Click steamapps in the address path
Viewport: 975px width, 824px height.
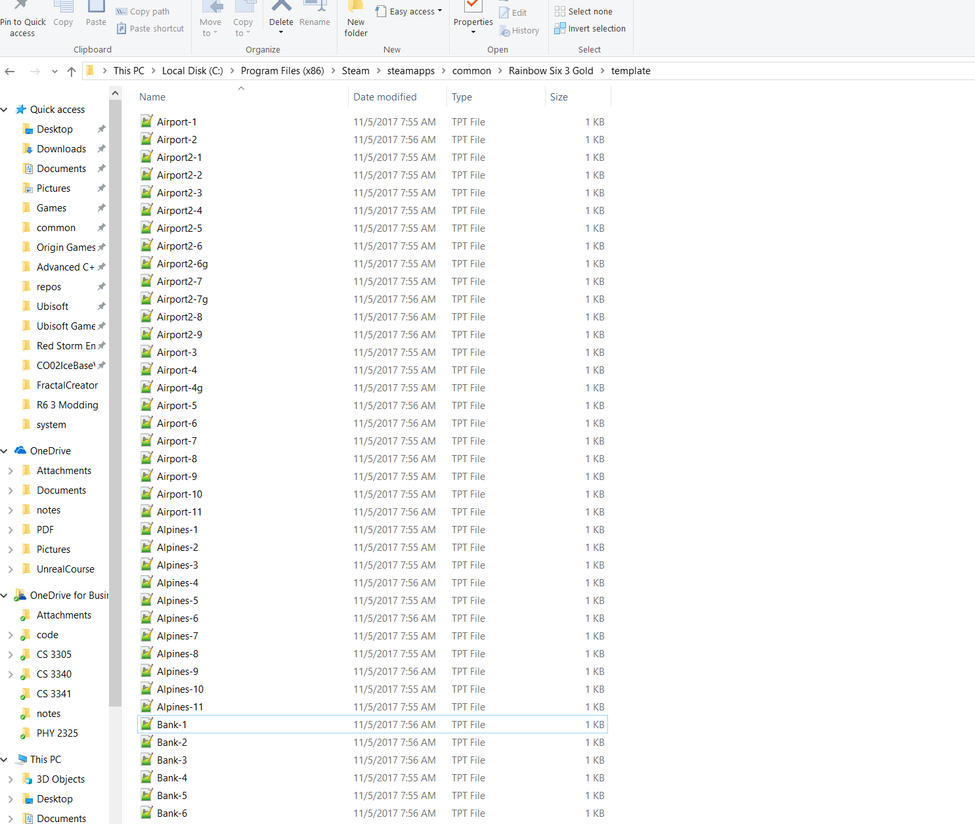pos(411,71)
